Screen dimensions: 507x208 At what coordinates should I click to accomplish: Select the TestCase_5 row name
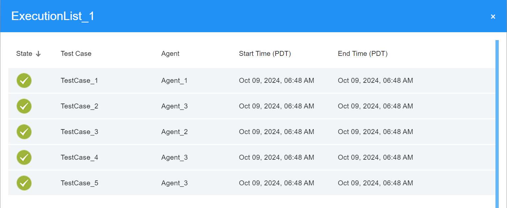pyautogui.click(x=79, y=183)
